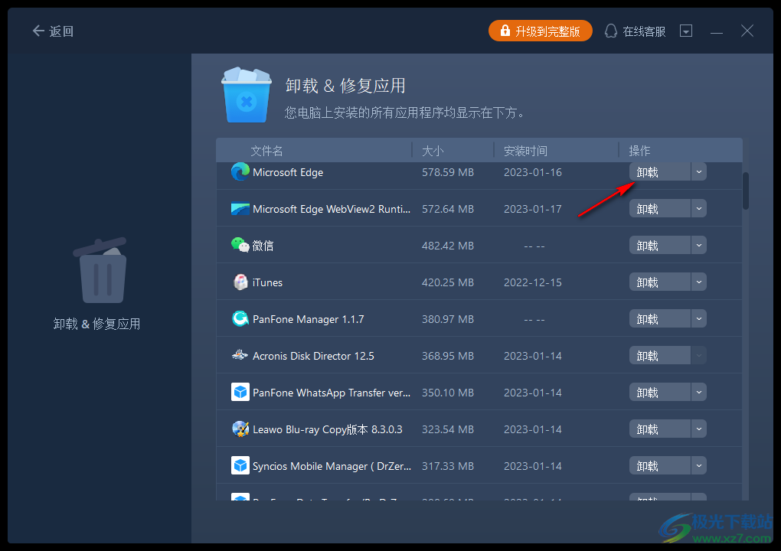This screenshot has height=551, width=781.
Task: Click install date 2022-12-15
Action: tap(532, 282)
